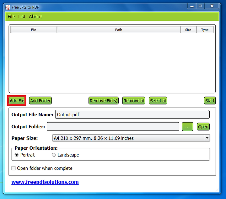Viewport: 226px width, 199px height.
Task: Select Landscape orientation
Action: click(x=54, y=155)
